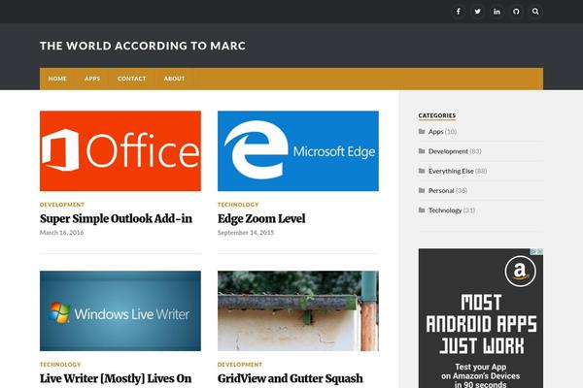Click the Categories sidebar heading
Screen dimensions: 583x388
[x=437, y=115]
